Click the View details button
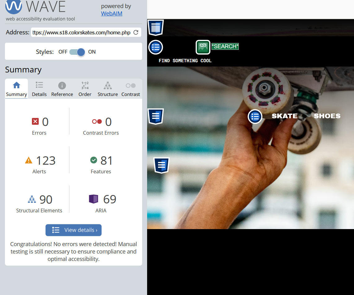Viewport: 354px width, 295px height. click(73, 230)
